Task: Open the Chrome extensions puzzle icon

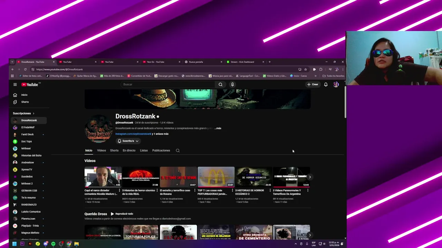Action: [x=321, y=69]
